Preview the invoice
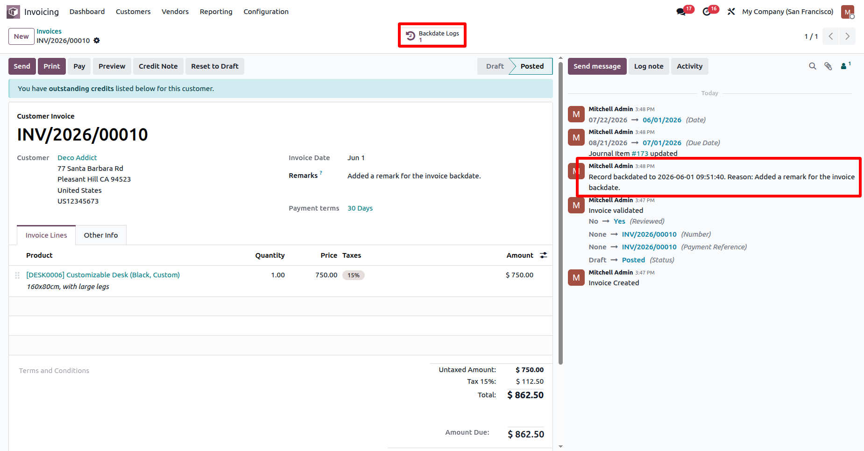The height and width of the screenshot is (451, 864). coord(112,66)
